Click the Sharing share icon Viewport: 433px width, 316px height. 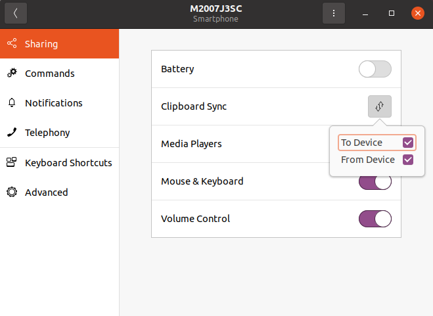[x=11, y=44]
